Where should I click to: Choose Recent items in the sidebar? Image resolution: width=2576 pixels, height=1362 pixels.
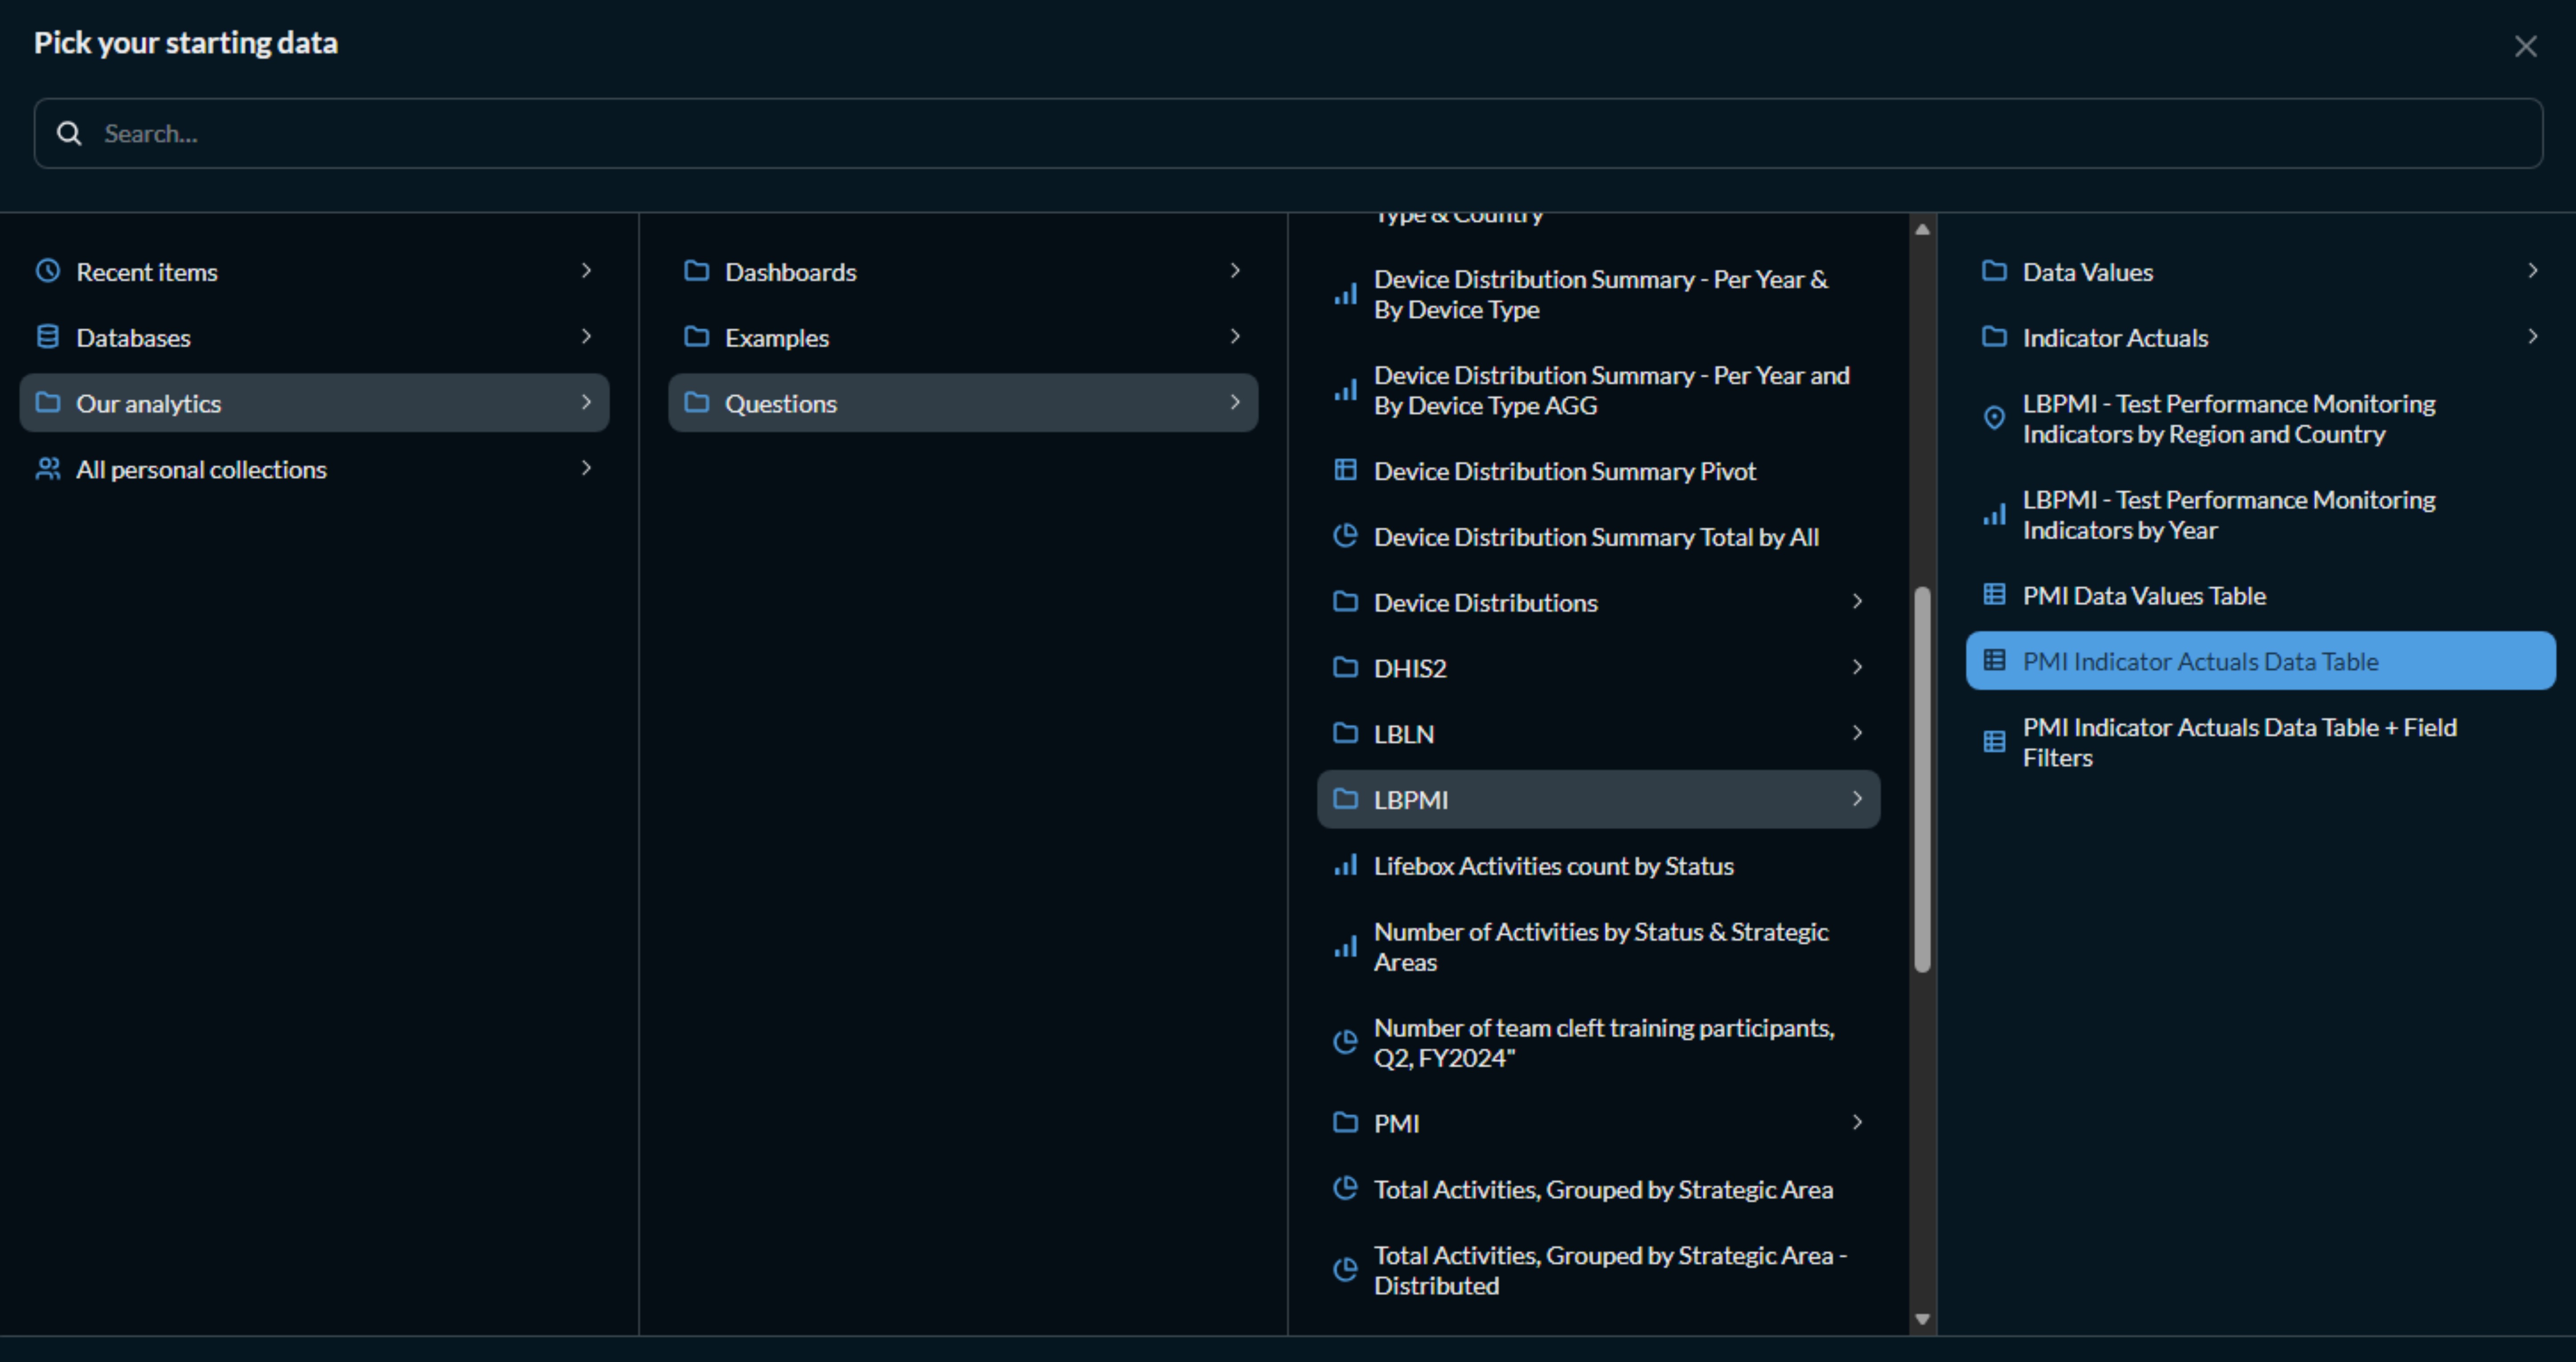[x=314, y=271]
